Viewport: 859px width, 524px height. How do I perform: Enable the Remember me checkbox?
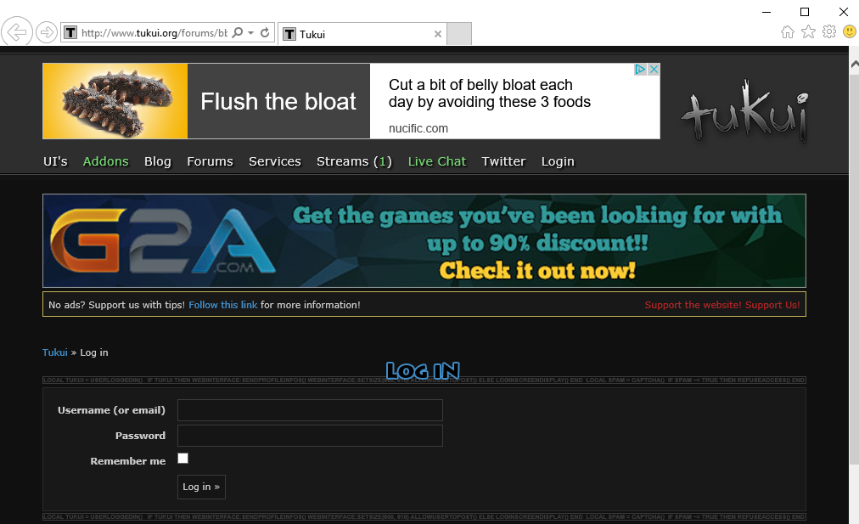(x=182, y=459)
